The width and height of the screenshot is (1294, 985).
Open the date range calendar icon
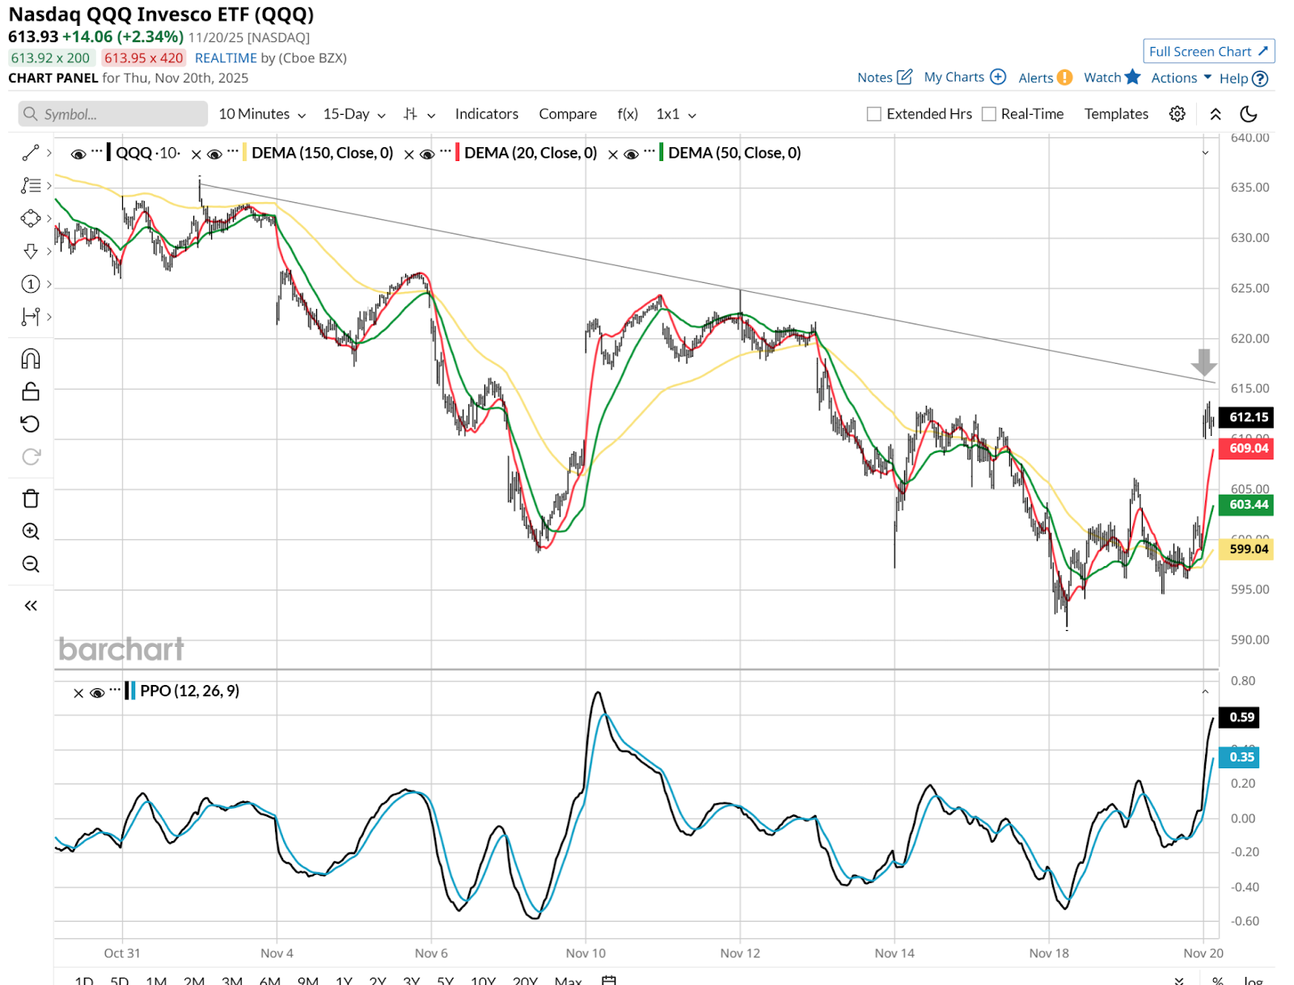(x=609, y=979)
